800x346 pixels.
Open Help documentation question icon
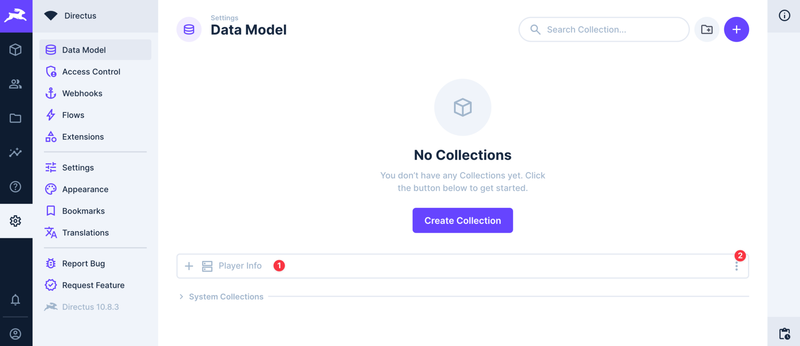(x=16, y=187)
